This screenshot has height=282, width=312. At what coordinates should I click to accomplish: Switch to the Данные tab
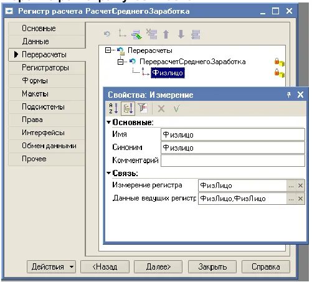click(47, 42)
